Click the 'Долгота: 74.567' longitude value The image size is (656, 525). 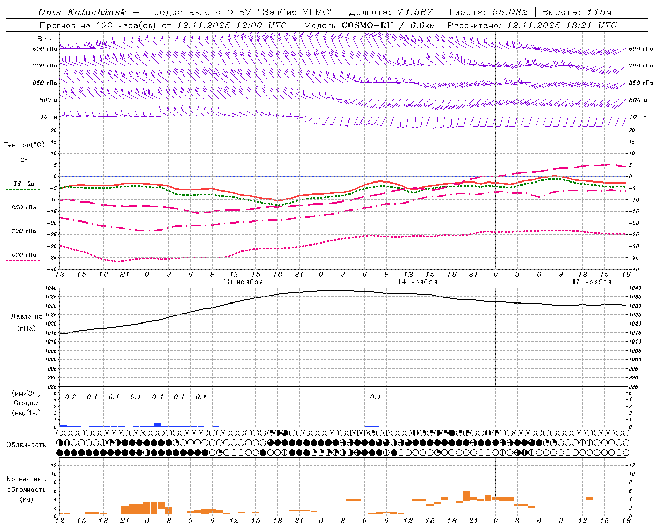(391, 12)
